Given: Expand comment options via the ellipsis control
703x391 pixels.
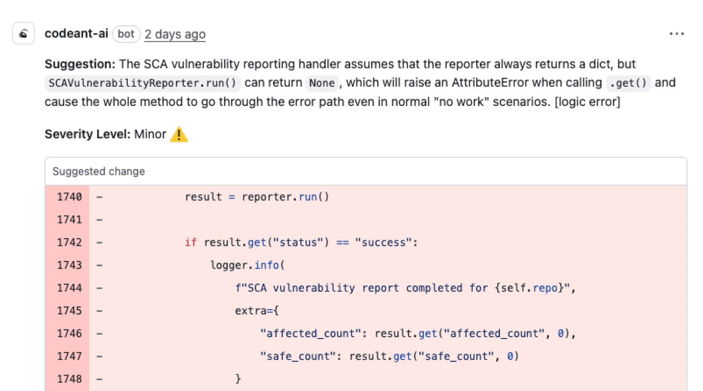Looking at the screenshot, I should pos(676,34).
